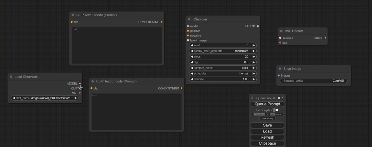Open the sampler_name dropdown

pos(223,68)
